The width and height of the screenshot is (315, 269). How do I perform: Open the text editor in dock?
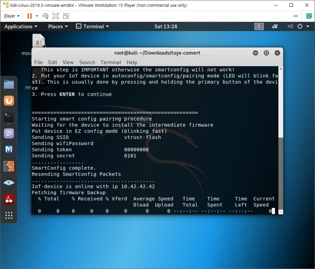[x=9, y=133]
